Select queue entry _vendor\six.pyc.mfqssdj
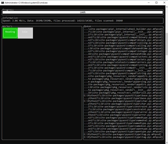 pyautogui.click(x=123, y=93)
